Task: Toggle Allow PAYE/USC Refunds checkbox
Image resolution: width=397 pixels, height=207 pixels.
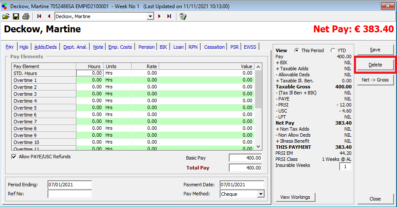Action: click(x=14, y=157)
